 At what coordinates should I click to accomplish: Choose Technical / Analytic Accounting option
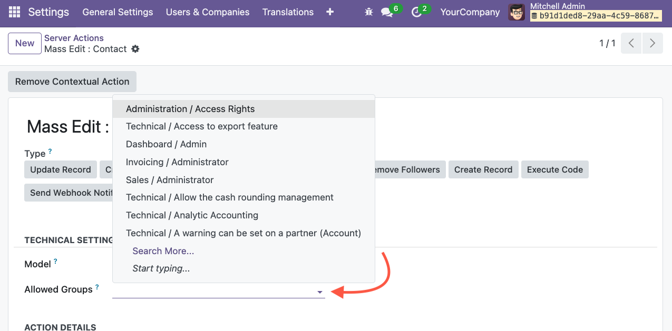244,215
